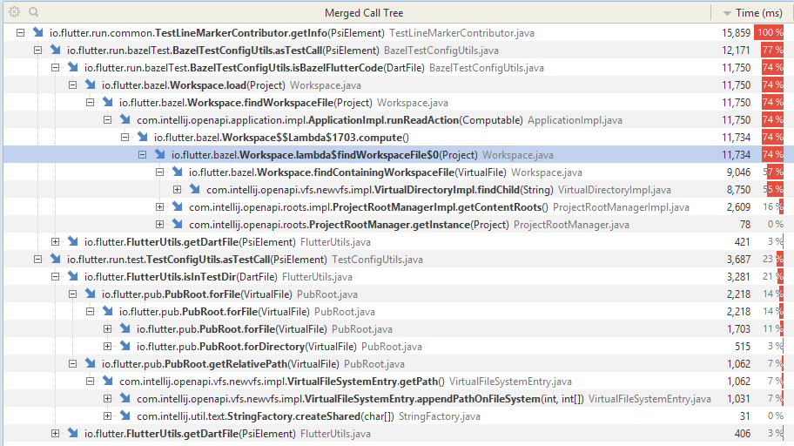Click call arrow icon beside PubRoot.forDirectory
Viewport: 794px width, 446px height.
click(x=125, y=346)
